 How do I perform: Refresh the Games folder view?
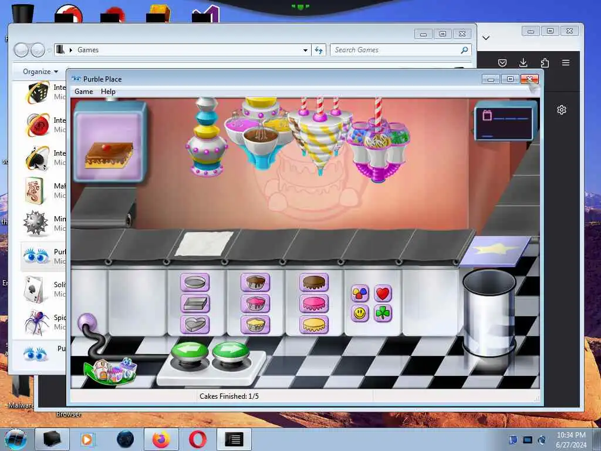coord(319,51)
